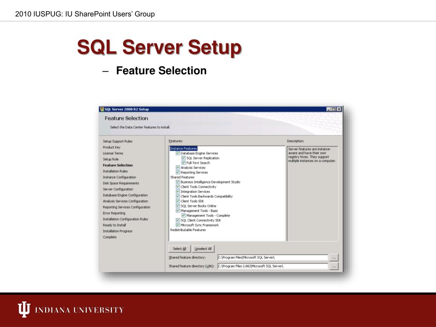
Task: Click "Select the Data Center features to install."
Action: (140, 127)
